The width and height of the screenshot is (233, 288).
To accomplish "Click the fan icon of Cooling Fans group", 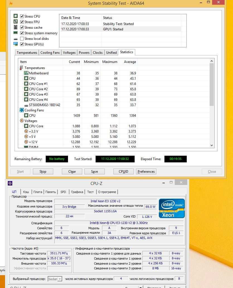I will tap(22, 110).
